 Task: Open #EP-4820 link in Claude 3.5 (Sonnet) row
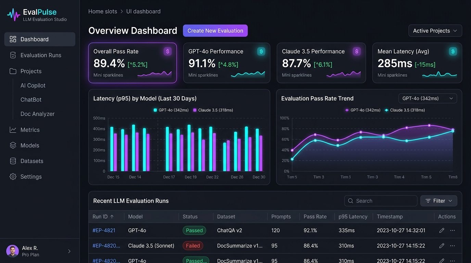(106, 246)
